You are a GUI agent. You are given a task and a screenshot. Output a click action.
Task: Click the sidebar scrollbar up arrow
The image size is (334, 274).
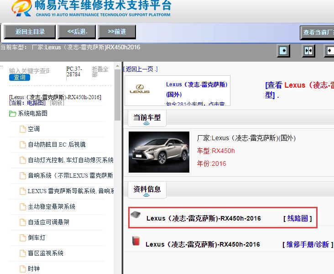(x=117, y=66)
